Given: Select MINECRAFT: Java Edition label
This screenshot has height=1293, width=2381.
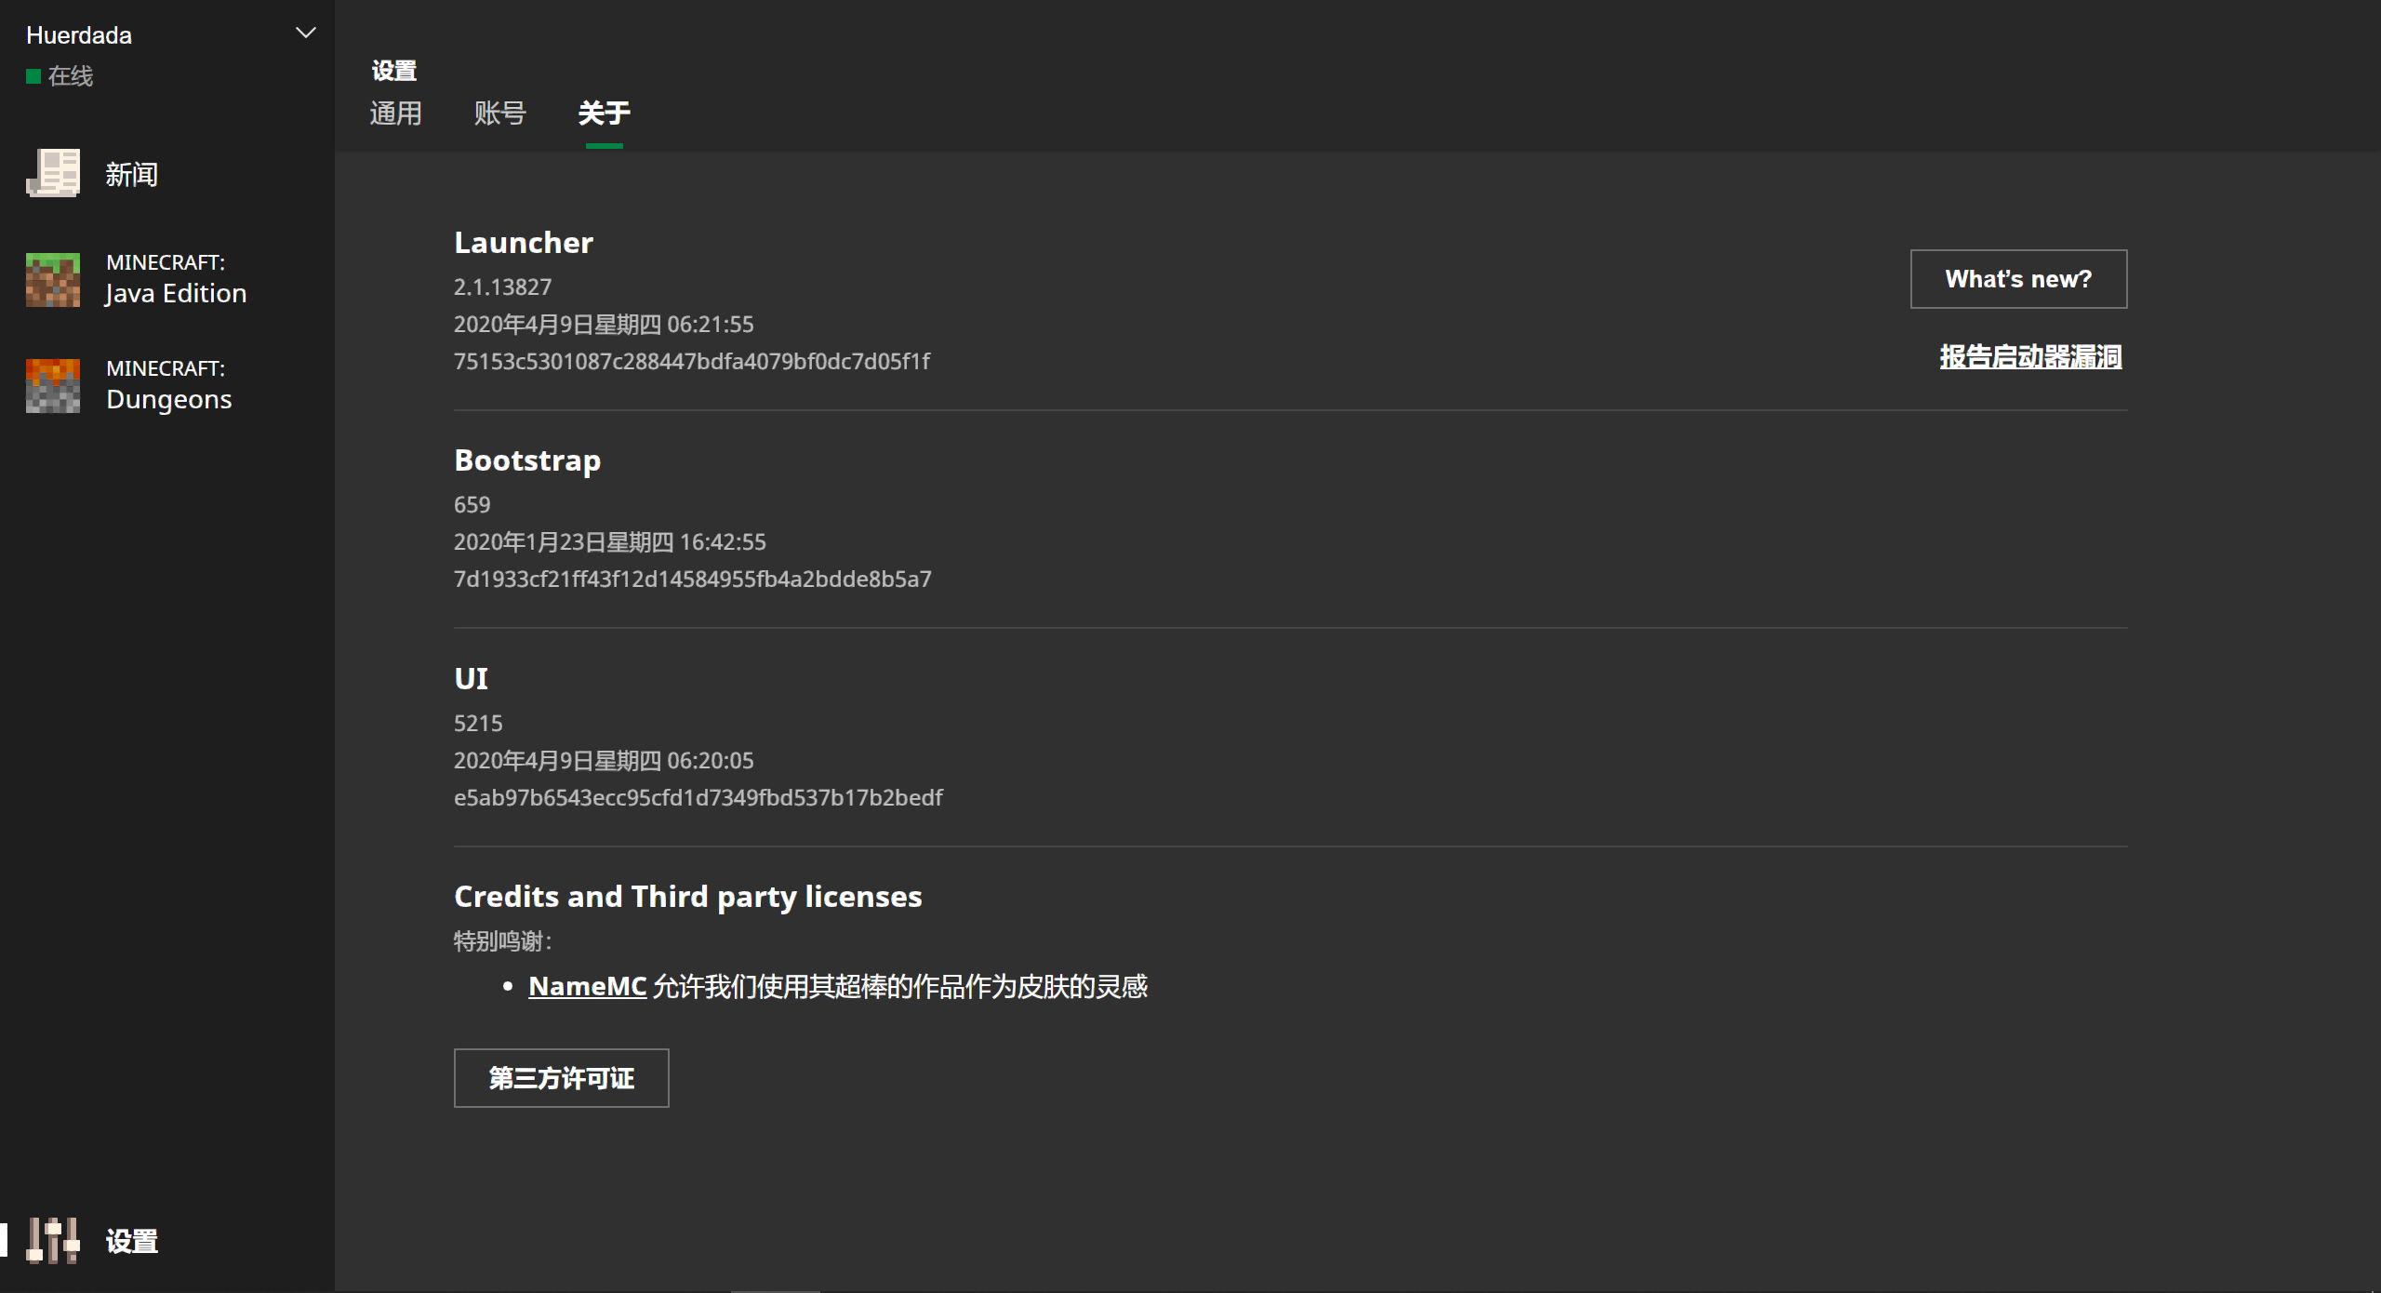Looking at the screenshot, I should pos(176,279).
